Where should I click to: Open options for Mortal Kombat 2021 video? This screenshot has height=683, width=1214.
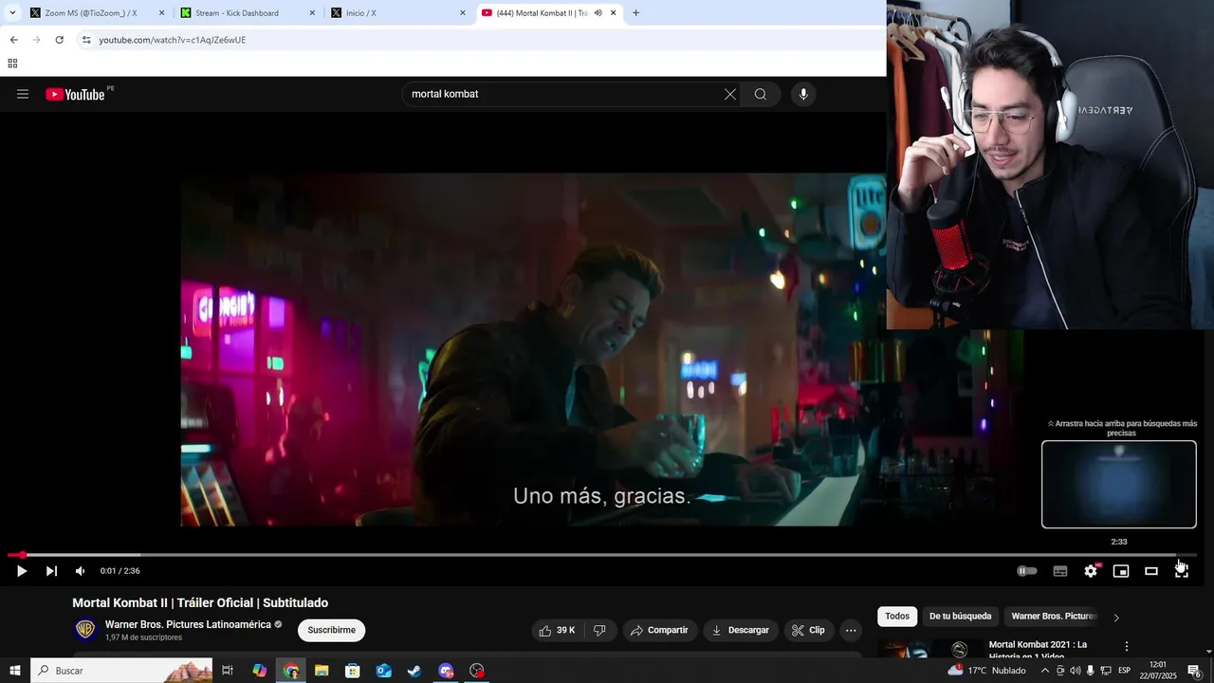[x=1127, y=646]
